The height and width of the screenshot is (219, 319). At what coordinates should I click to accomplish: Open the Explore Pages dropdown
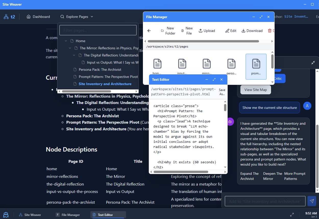[77, 16]
